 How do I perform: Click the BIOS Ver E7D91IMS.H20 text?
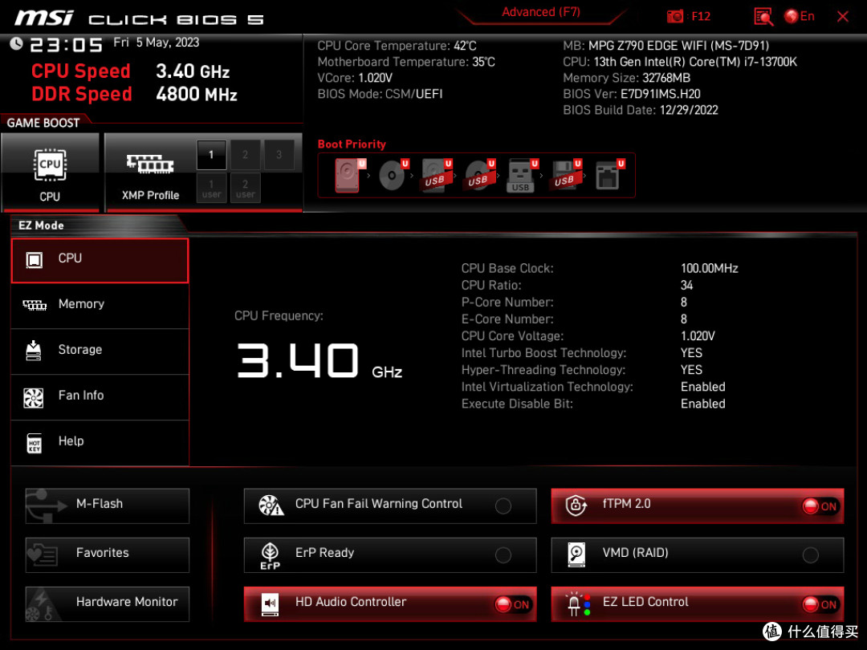tap(632, 94)
